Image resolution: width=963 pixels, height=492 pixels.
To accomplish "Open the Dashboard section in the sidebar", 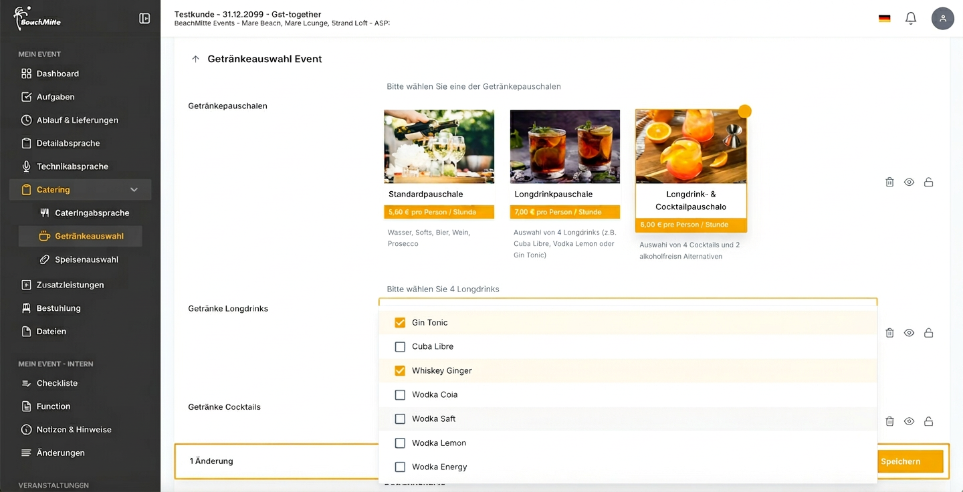I will tap(57, 74).
